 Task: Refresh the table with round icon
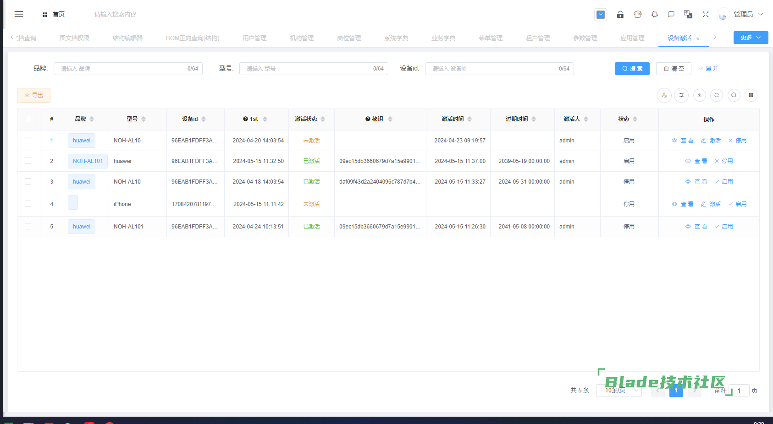717,95
